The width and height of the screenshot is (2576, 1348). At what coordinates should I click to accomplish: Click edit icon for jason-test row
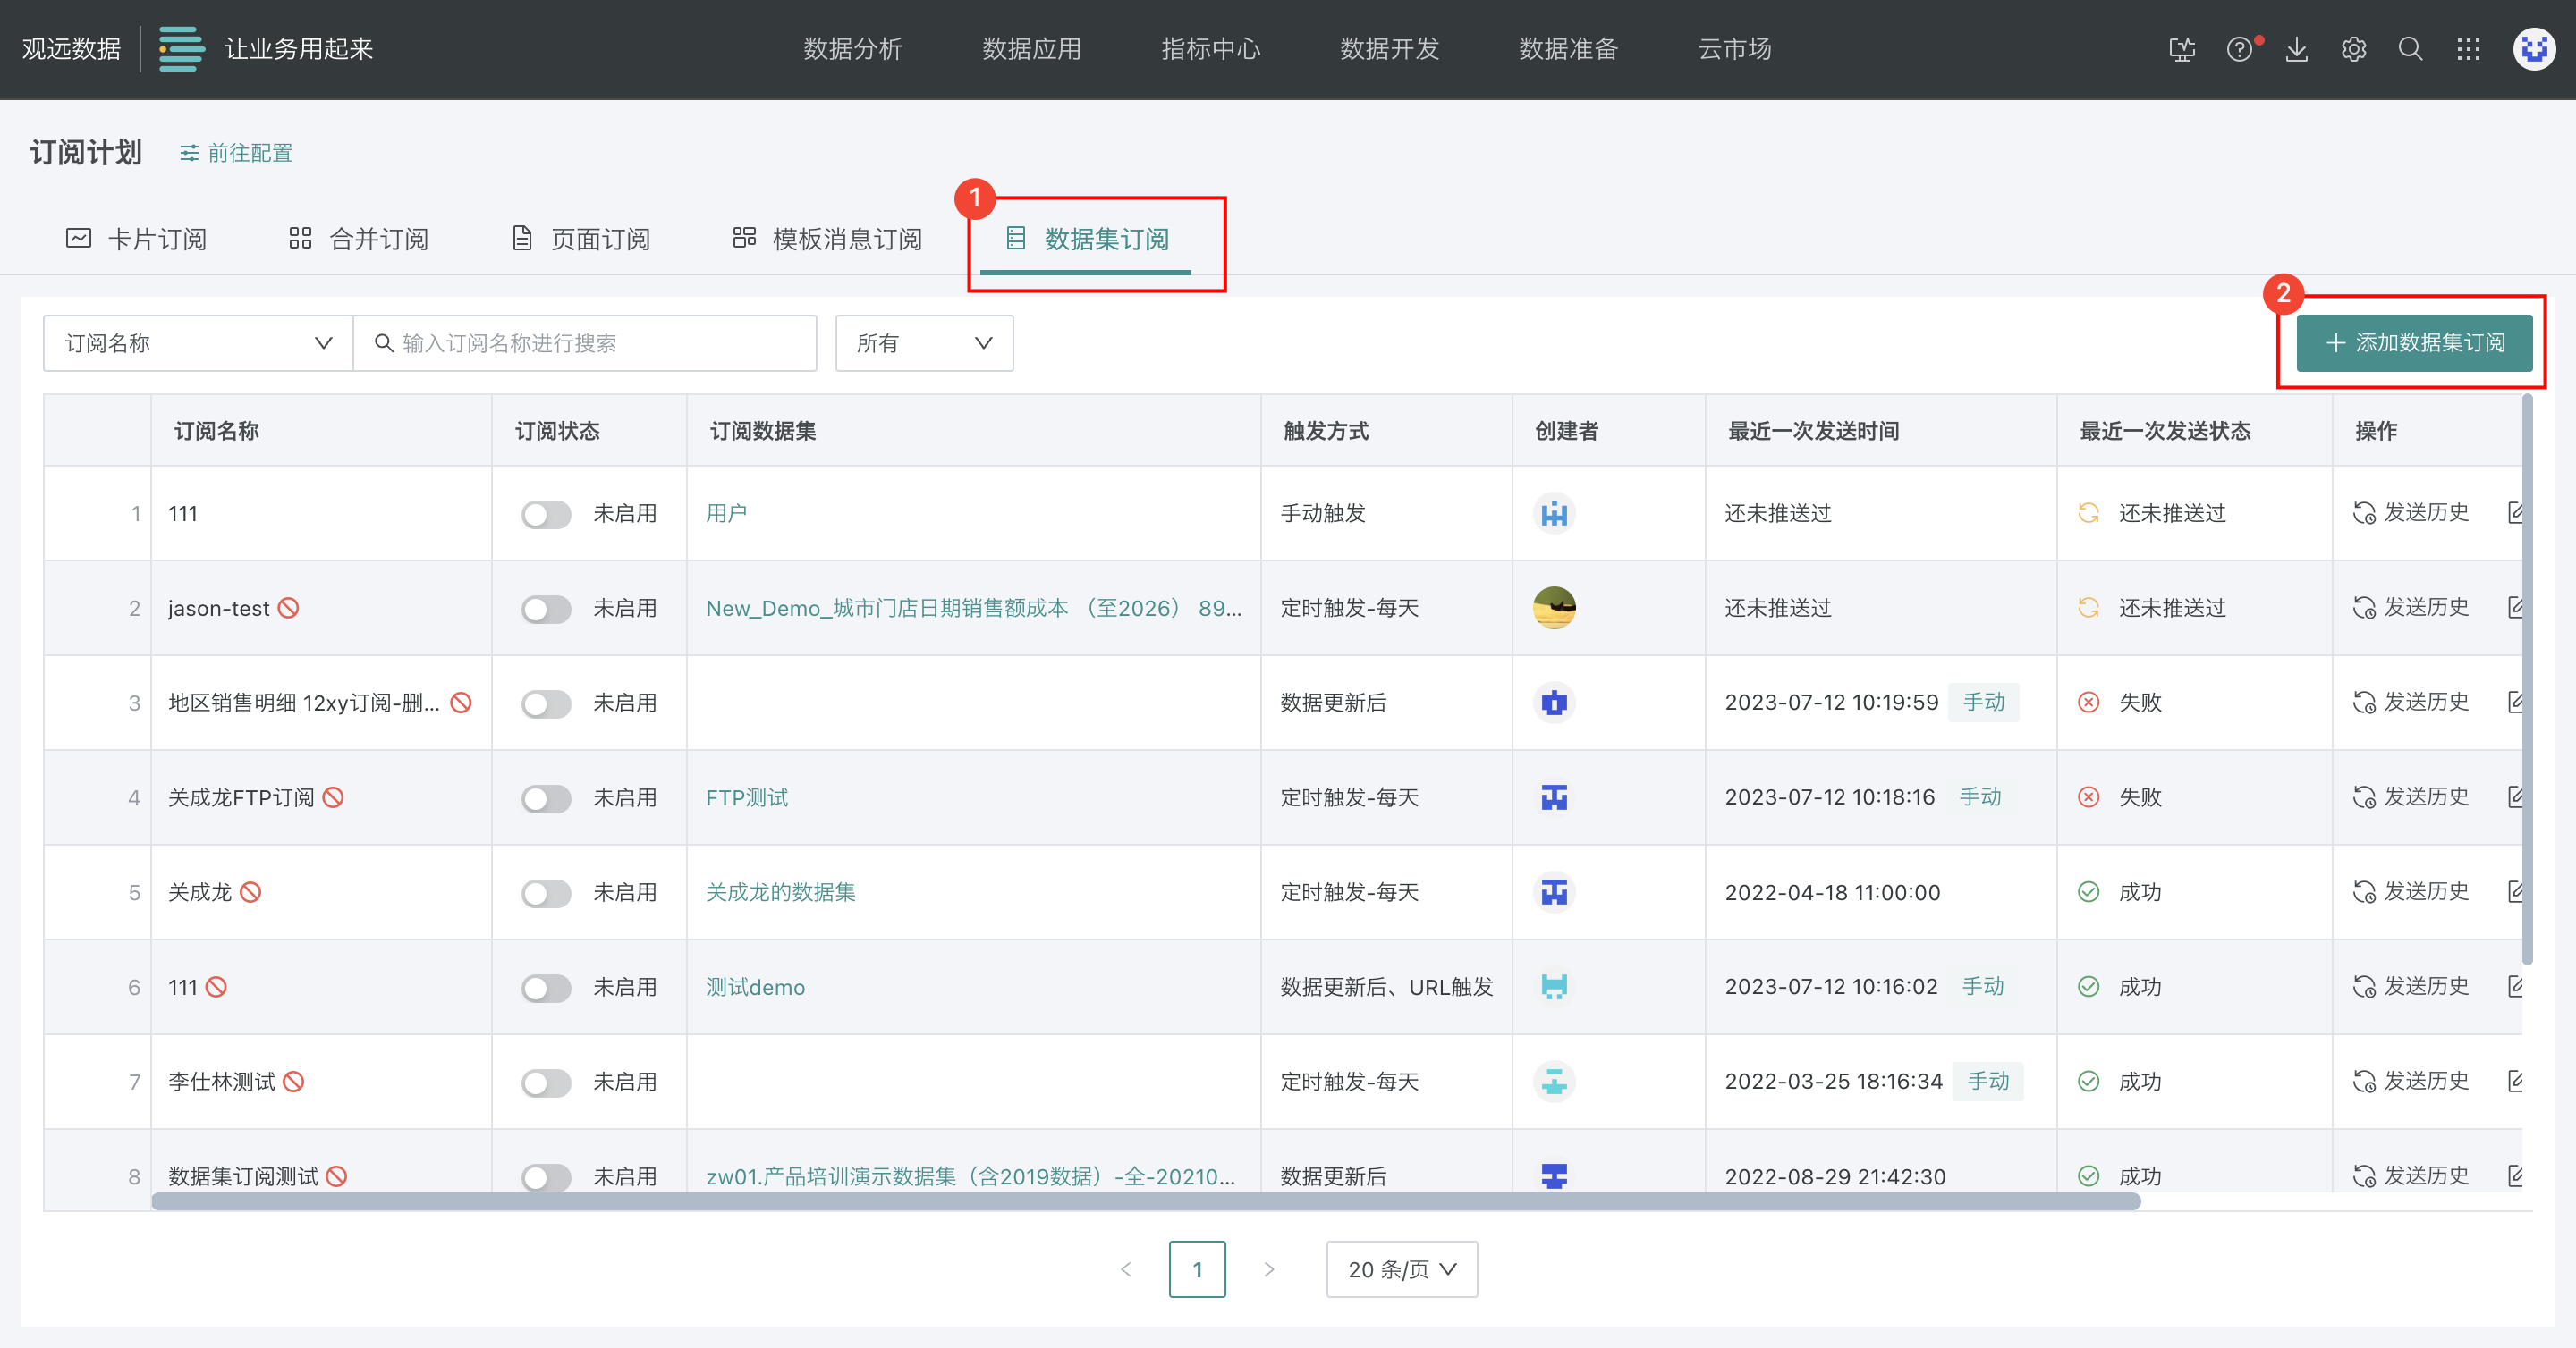point(2516,608)
